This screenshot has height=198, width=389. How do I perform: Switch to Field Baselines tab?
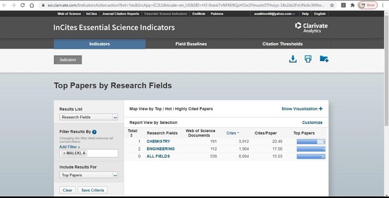[x=191, y=44]
